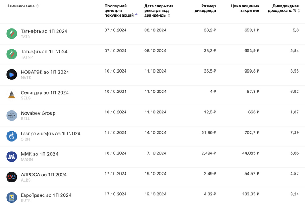Click the ЕвроТранс company logo icon
Viewport: 305px width, 208px height.
tap(11, 197)
